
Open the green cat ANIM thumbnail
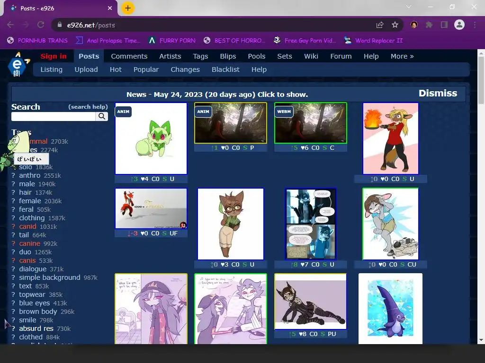[151, 138]
